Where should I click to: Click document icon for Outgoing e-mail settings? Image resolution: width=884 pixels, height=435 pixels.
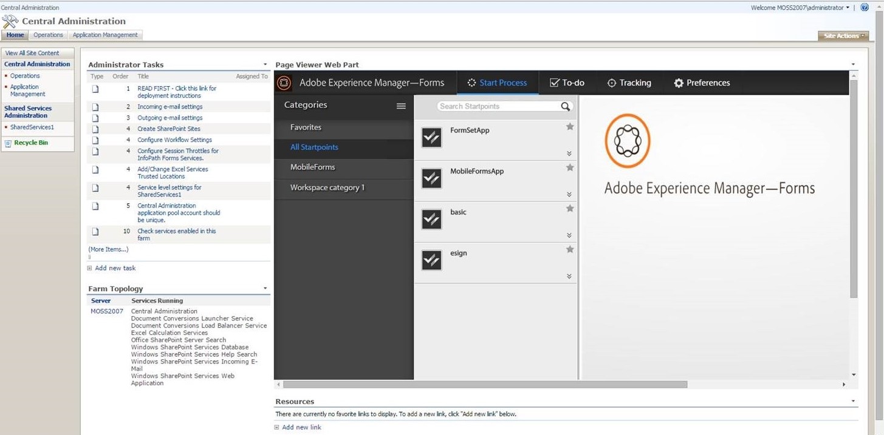[x=95, y=118]
